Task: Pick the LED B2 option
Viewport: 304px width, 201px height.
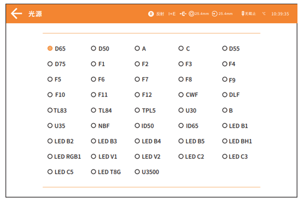Action: point(50,141)
